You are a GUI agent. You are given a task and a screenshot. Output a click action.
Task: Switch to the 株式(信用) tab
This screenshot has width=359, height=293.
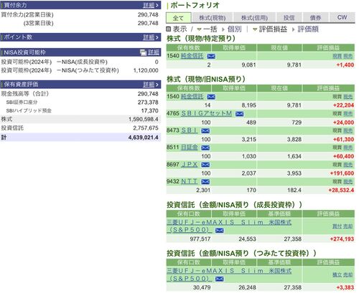(x=254, y=18)
